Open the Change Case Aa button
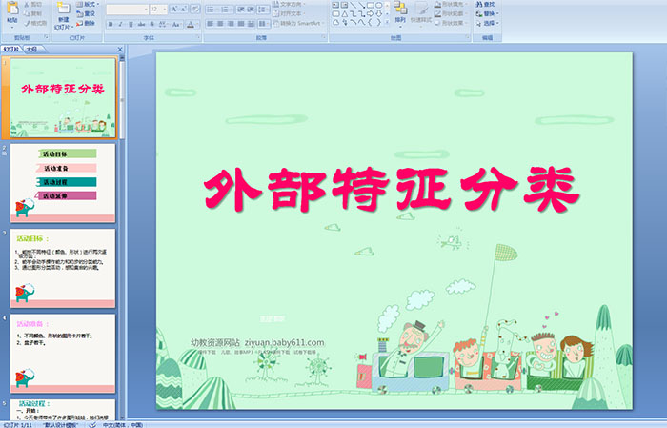Screen dimensions: 667x428 point(176,25)
